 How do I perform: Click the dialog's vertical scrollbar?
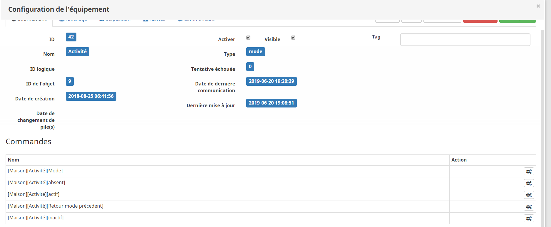(x=542, y=128)
